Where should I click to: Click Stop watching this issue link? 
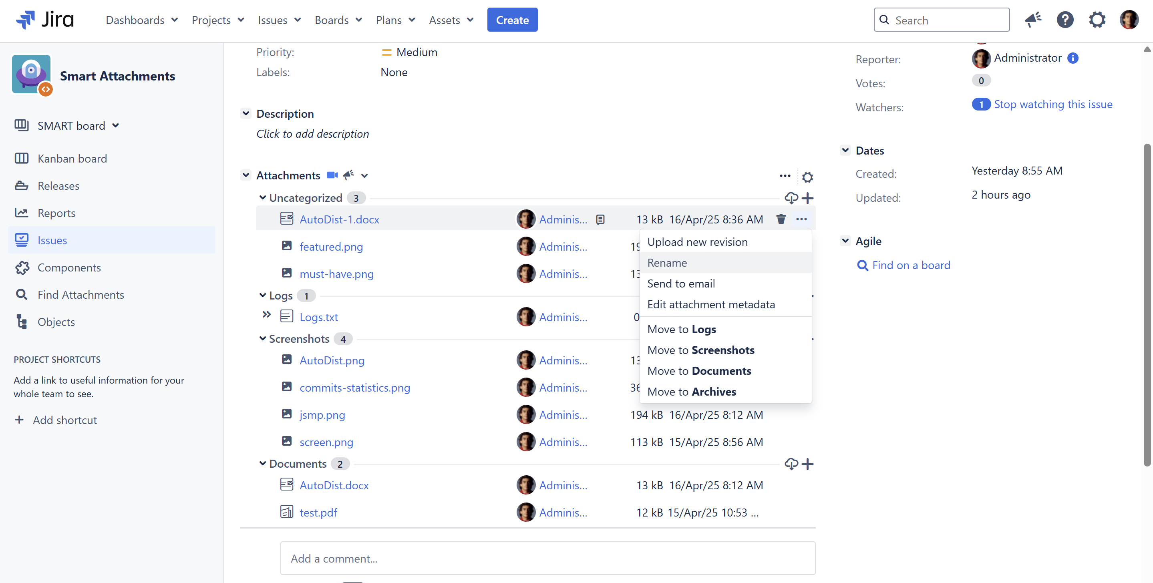(x=1053, y=104)
